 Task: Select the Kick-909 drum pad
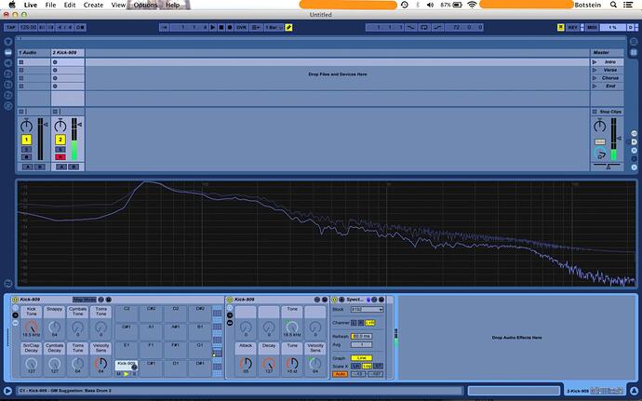(127, 368)
